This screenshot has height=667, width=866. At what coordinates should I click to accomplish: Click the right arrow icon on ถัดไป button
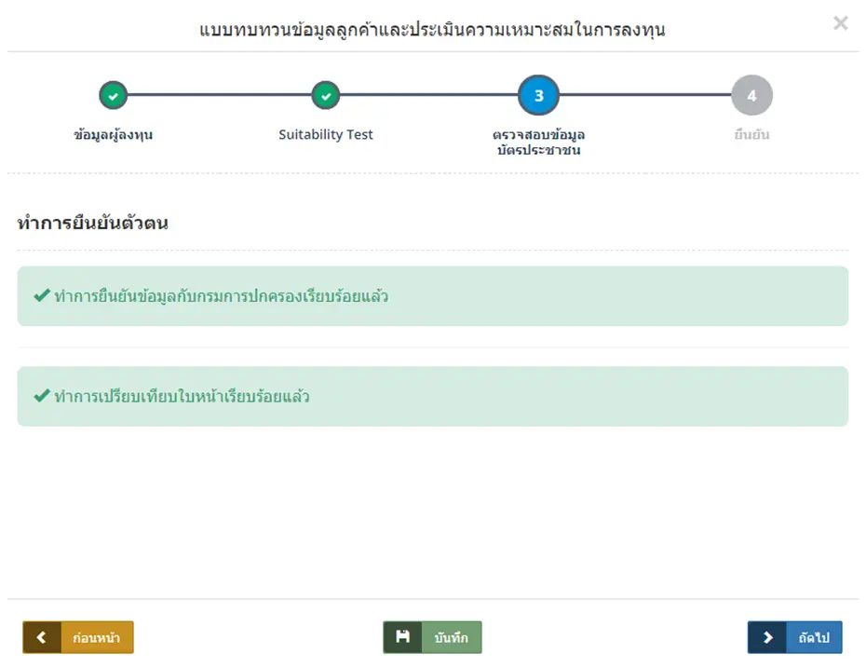point(766,637)
